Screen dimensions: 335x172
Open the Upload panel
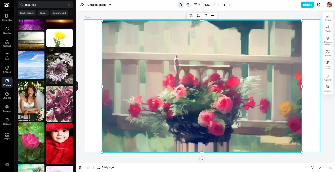(7, 44)
